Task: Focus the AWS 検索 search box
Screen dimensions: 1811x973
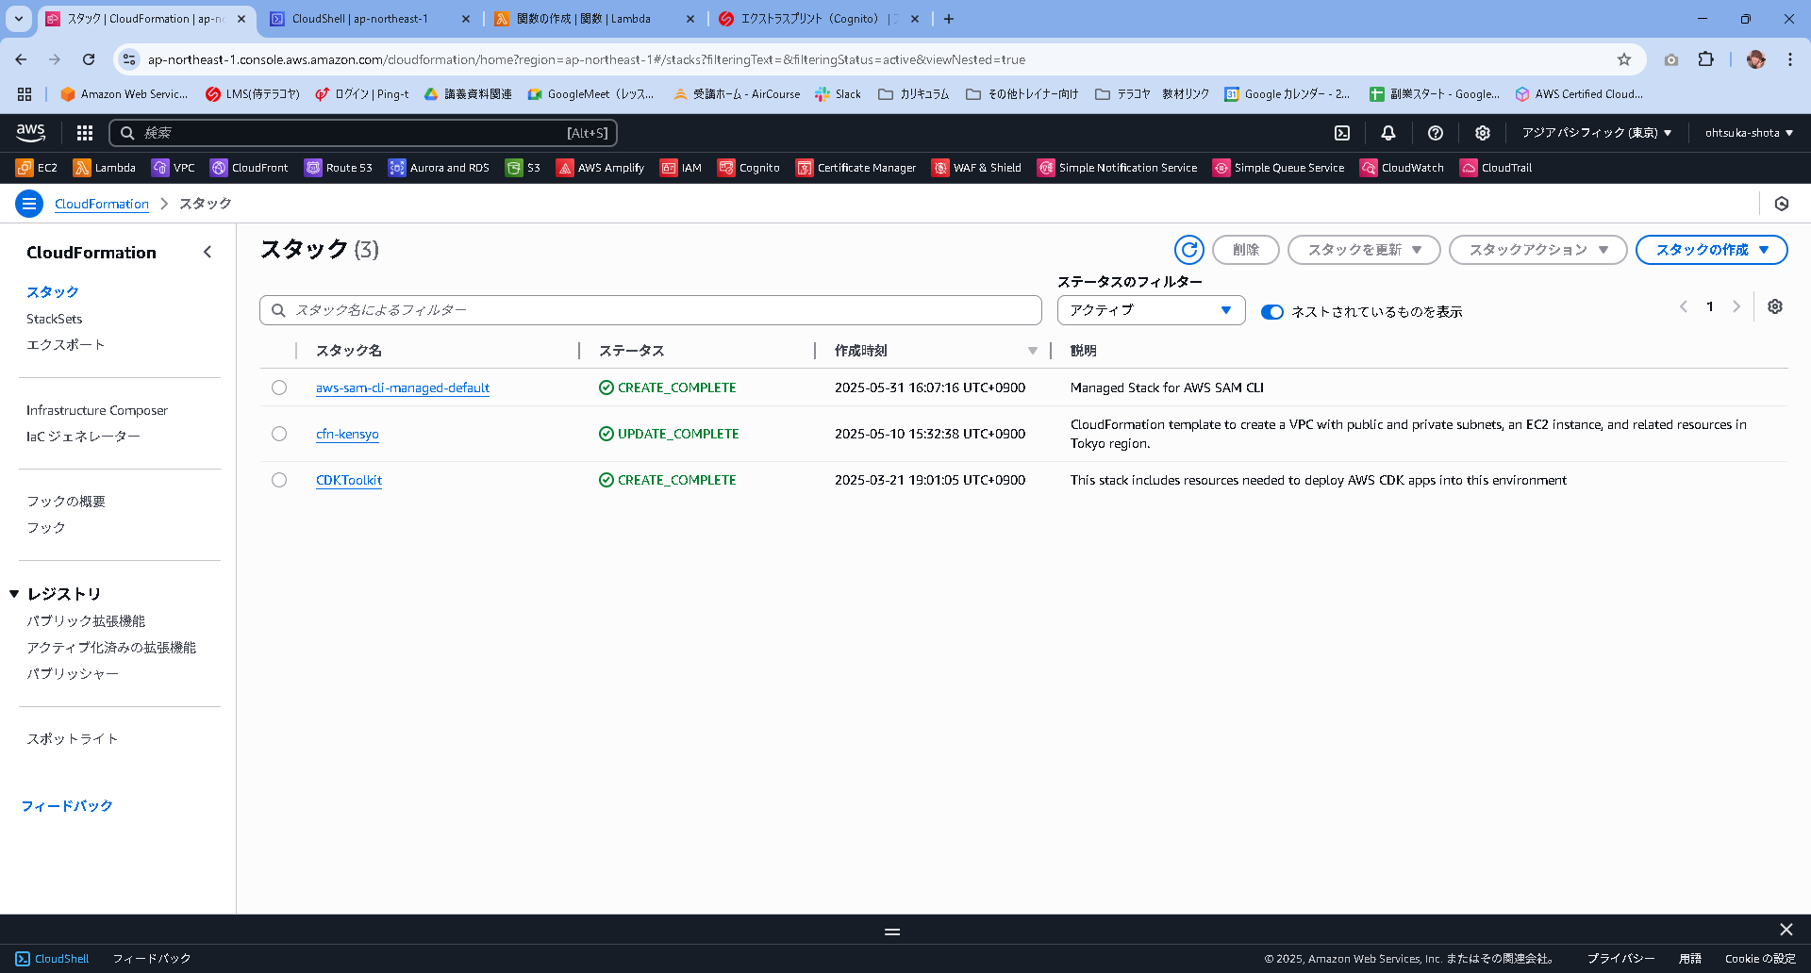Action: tap(363, 133)
